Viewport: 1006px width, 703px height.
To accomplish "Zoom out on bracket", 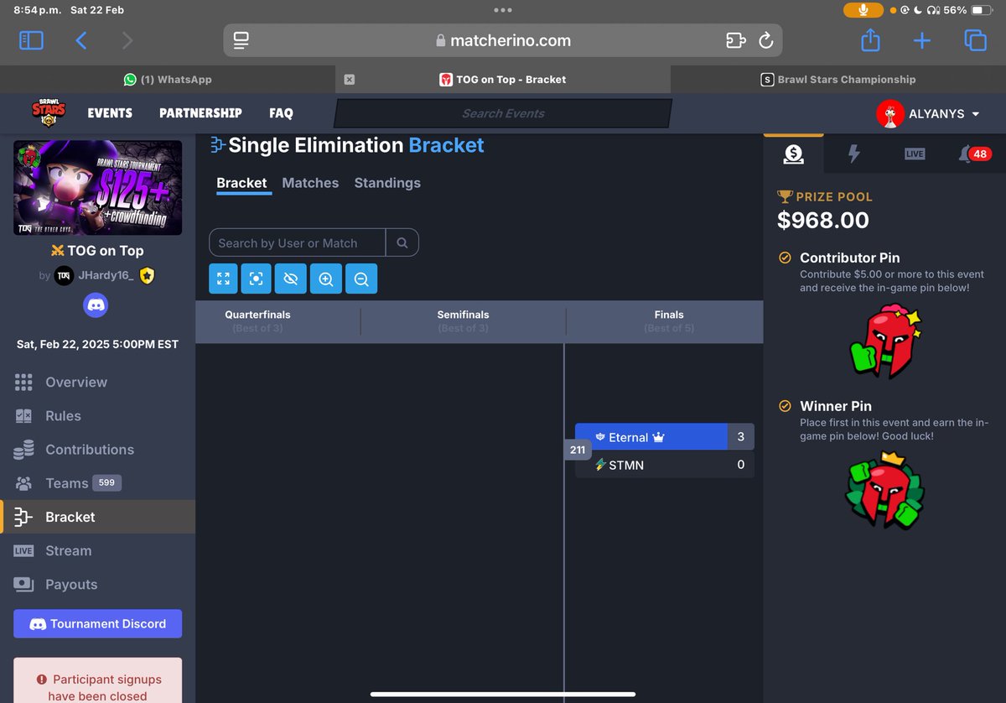I will coord(361,279).
